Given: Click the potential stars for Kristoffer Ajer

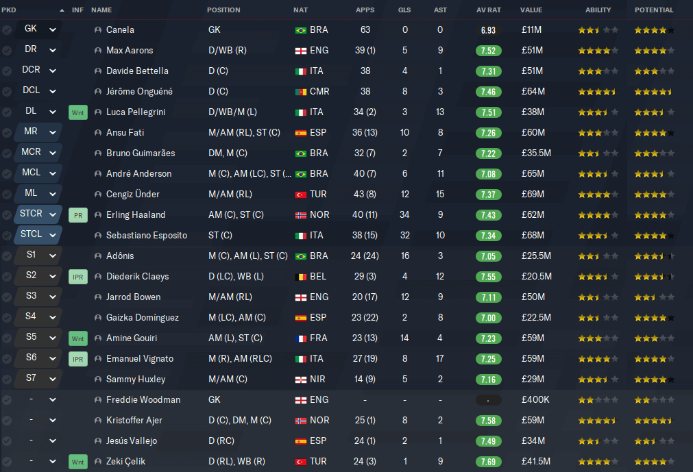Looking at the screenshot, I should click(x=654, y=421).
